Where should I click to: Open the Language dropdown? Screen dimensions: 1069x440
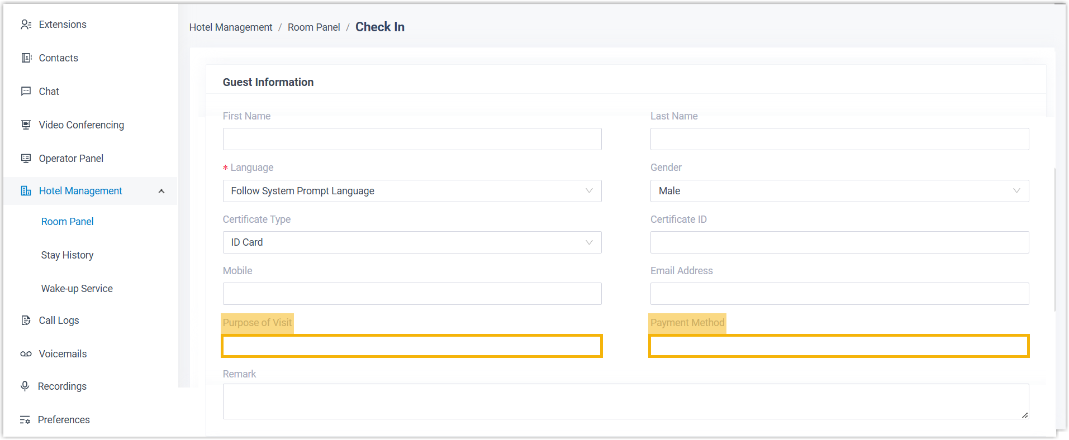(412, 191)
